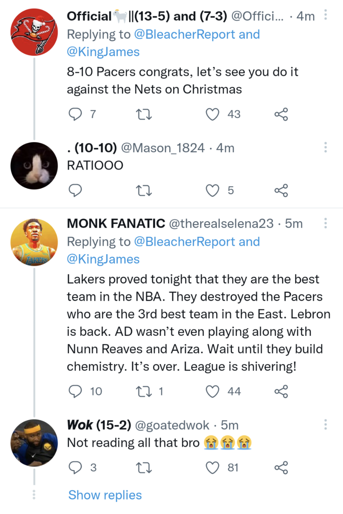View Mason_1824's cat profile picture
The width and height of the screenshot is (343, 514).
point(33,166)
